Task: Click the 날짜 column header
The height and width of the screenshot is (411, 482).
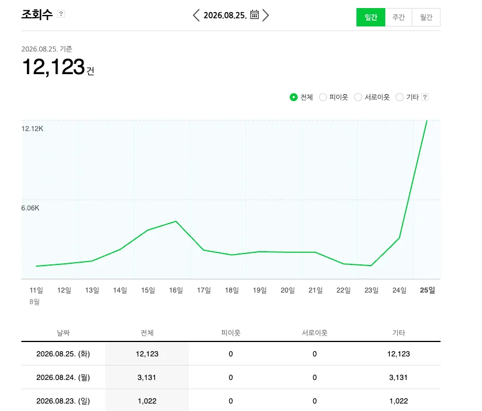Action: click(x=63, y=333)
